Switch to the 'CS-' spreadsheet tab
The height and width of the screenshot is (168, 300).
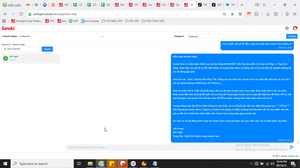[x=78, y=5]
